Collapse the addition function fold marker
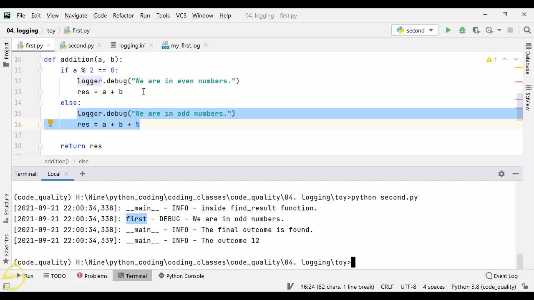This screenshot has height=300, width=534. [41, 59]
